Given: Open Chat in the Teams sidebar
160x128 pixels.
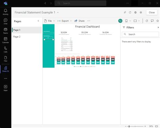Looking at the screenshot, I should 5,21.
